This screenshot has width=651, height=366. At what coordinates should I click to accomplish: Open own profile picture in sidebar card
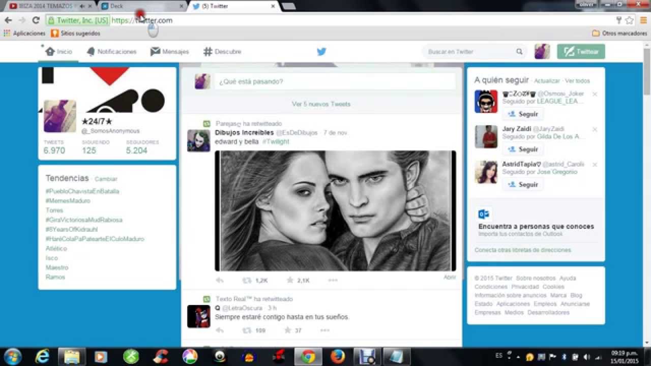point(60,116)
